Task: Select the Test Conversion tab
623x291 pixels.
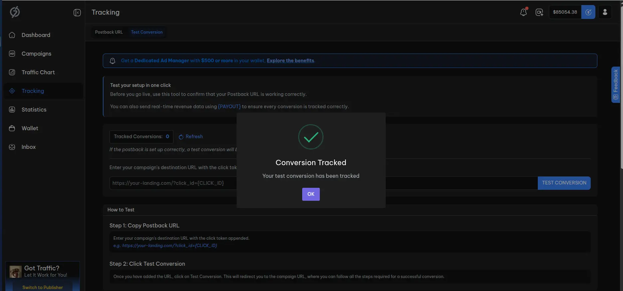Action: (147, 32)
